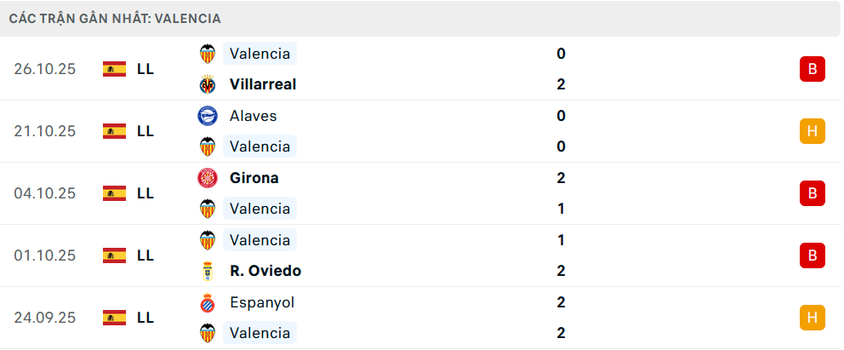Viewport: 844px width, 350px height.
Task: Click the red B badge for Girona match
Action: tap(812, 193)
